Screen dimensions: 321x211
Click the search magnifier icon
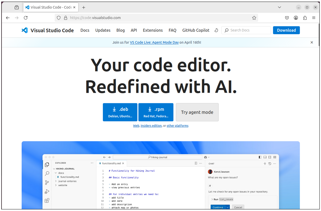pos(226,30)
